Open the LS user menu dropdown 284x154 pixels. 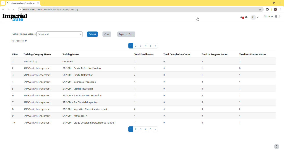tap(255, 17)
